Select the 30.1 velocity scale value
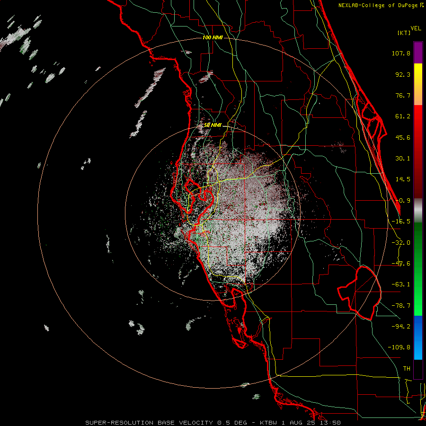The height and width of the screenshot is (426, 426). click(403, 159)
